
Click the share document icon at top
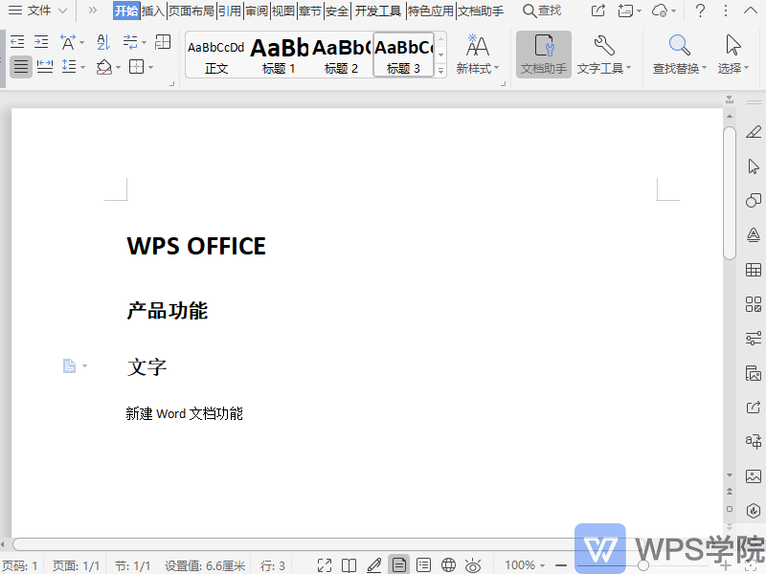597,11
